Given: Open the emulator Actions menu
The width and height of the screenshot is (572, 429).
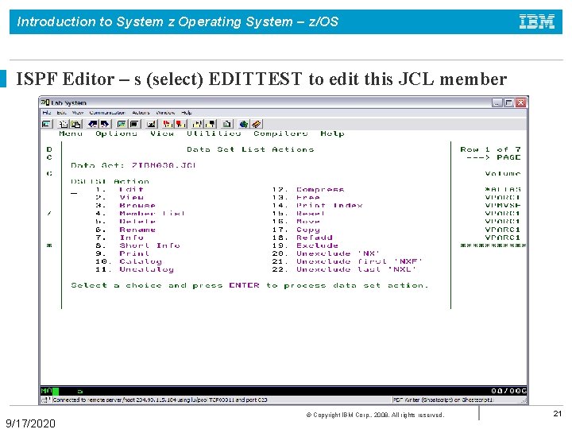Looking at the screenshot, I should point(141,113).
